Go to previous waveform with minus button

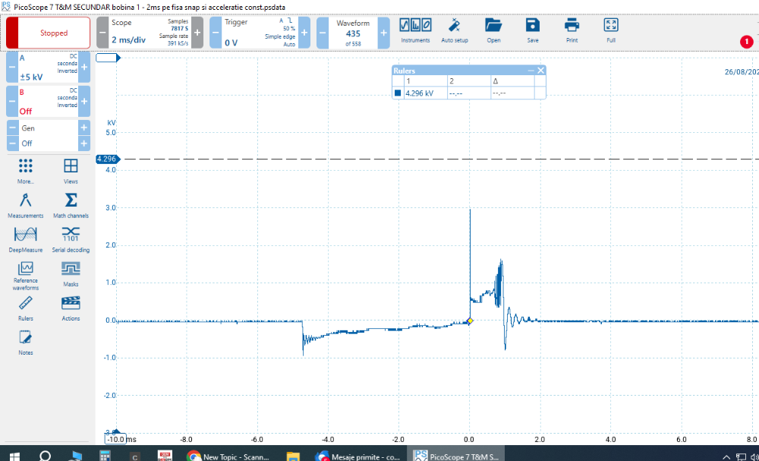coord(322,33)
